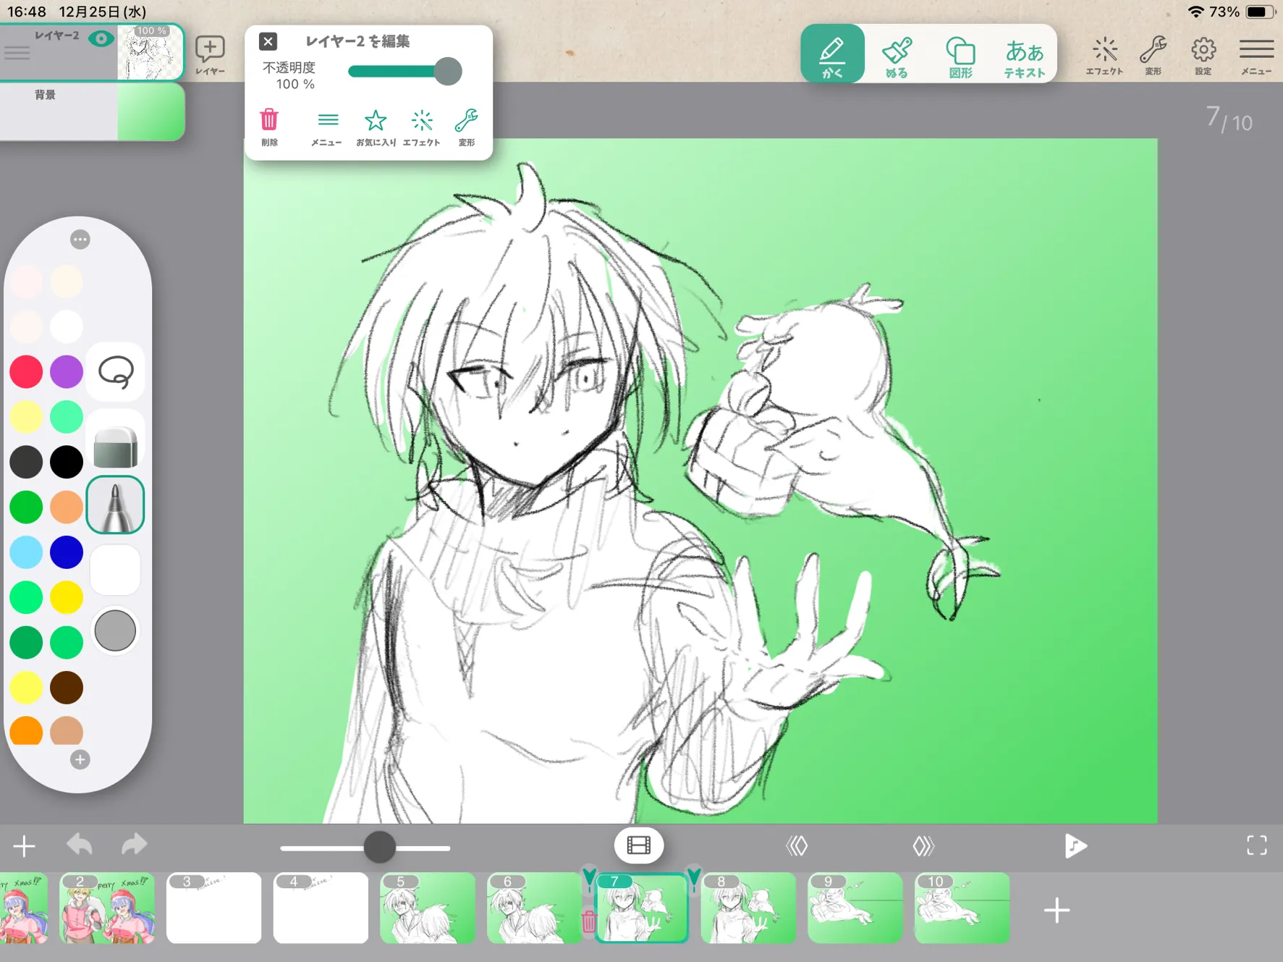This screenshot has width=1283, height=962.
Task: Apply エフェクト in layer edit popup
Action: (422, 127)
